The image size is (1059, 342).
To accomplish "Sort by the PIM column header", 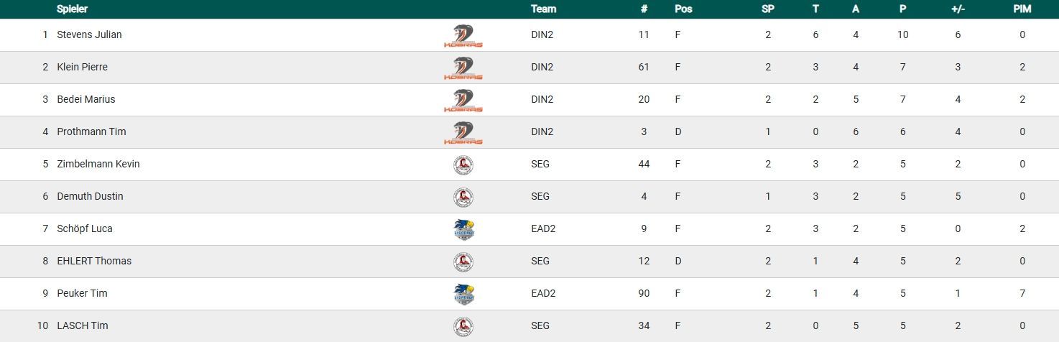I will click(x=1022, y=9).
